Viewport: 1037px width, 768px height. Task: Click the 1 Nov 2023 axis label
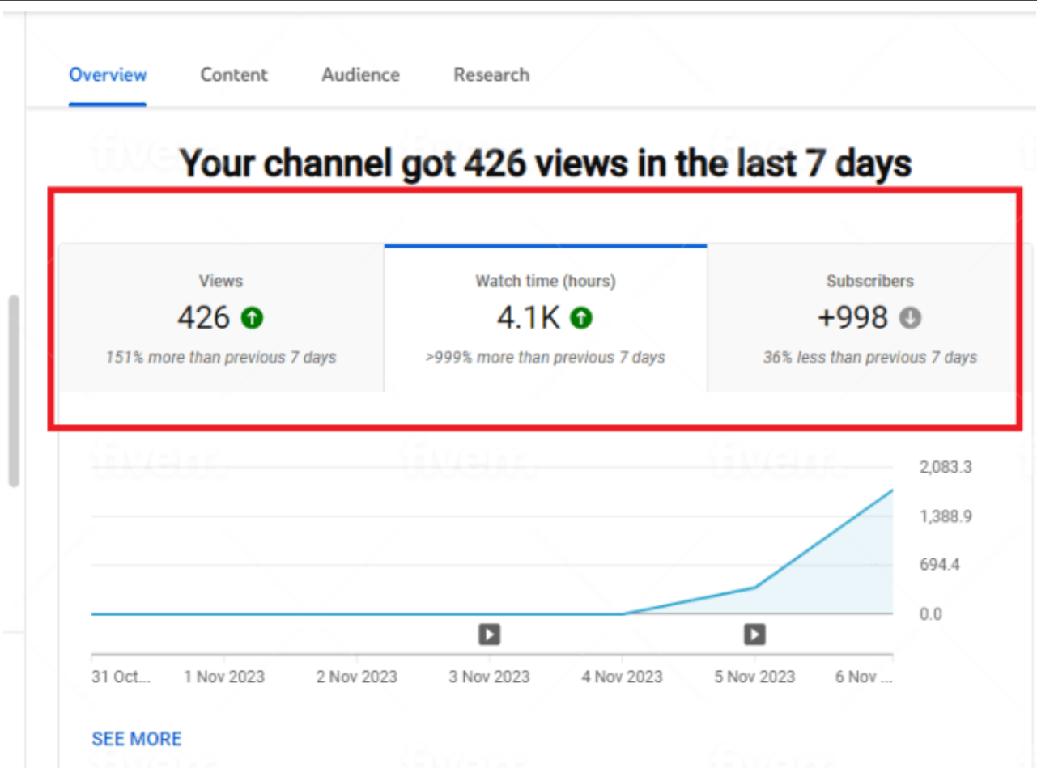coord(224,677)
